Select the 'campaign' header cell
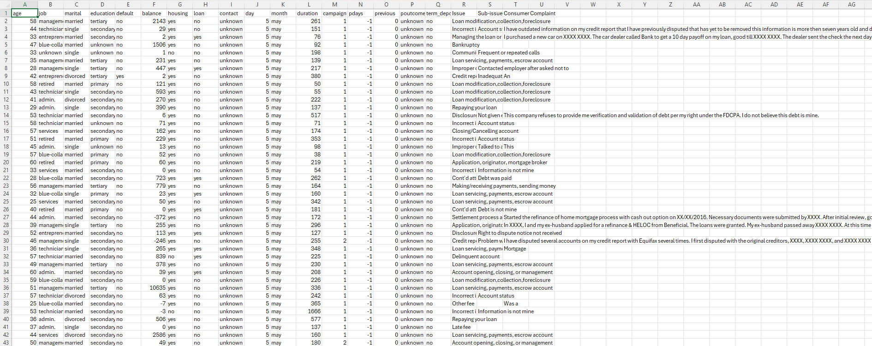 click(x=334, y=13)
